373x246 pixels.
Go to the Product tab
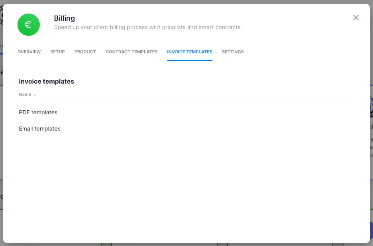(85, 52)
